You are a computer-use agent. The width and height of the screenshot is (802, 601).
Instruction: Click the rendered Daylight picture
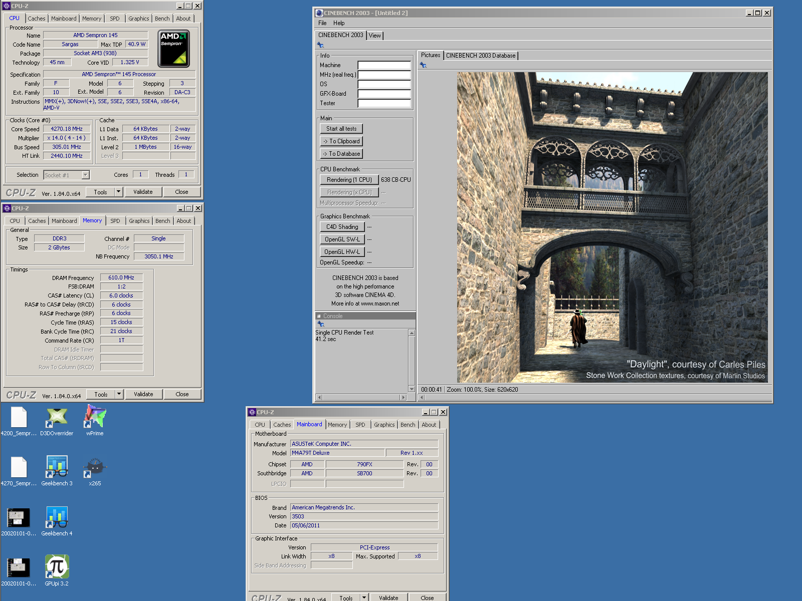pyautogui.click(x=612, y=227)
